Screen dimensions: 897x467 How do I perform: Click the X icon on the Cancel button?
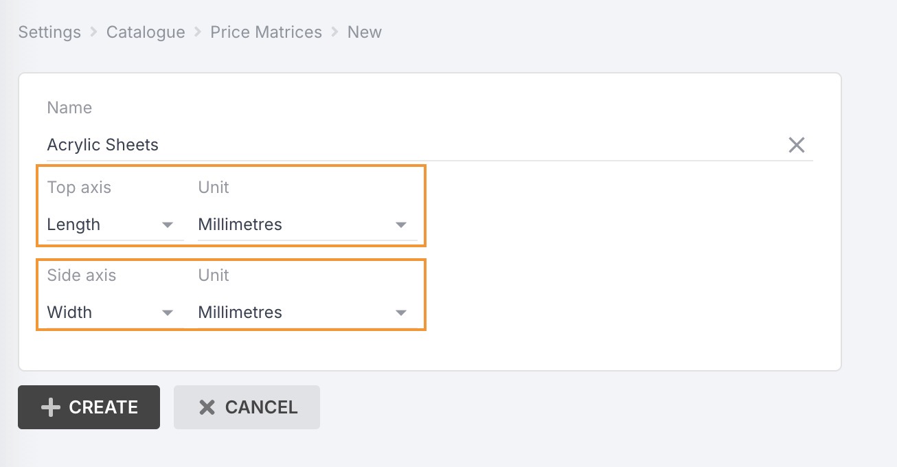[x=207, y=407]
